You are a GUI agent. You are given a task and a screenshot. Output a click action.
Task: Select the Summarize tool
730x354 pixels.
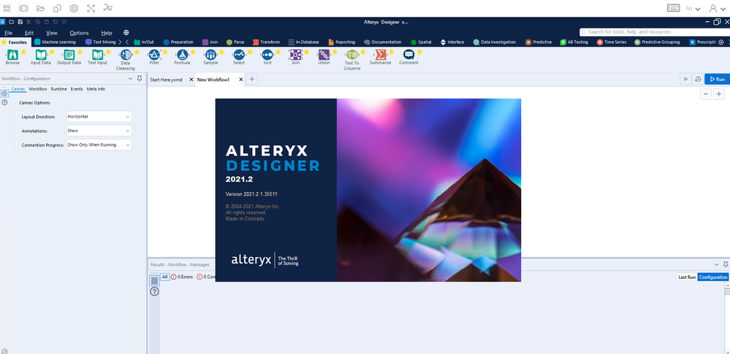tap(381, 55)
